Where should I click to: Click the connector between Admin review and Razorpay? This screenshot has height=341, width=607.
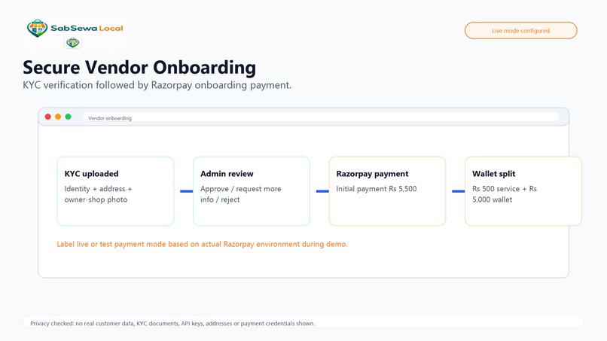(322, 190)
